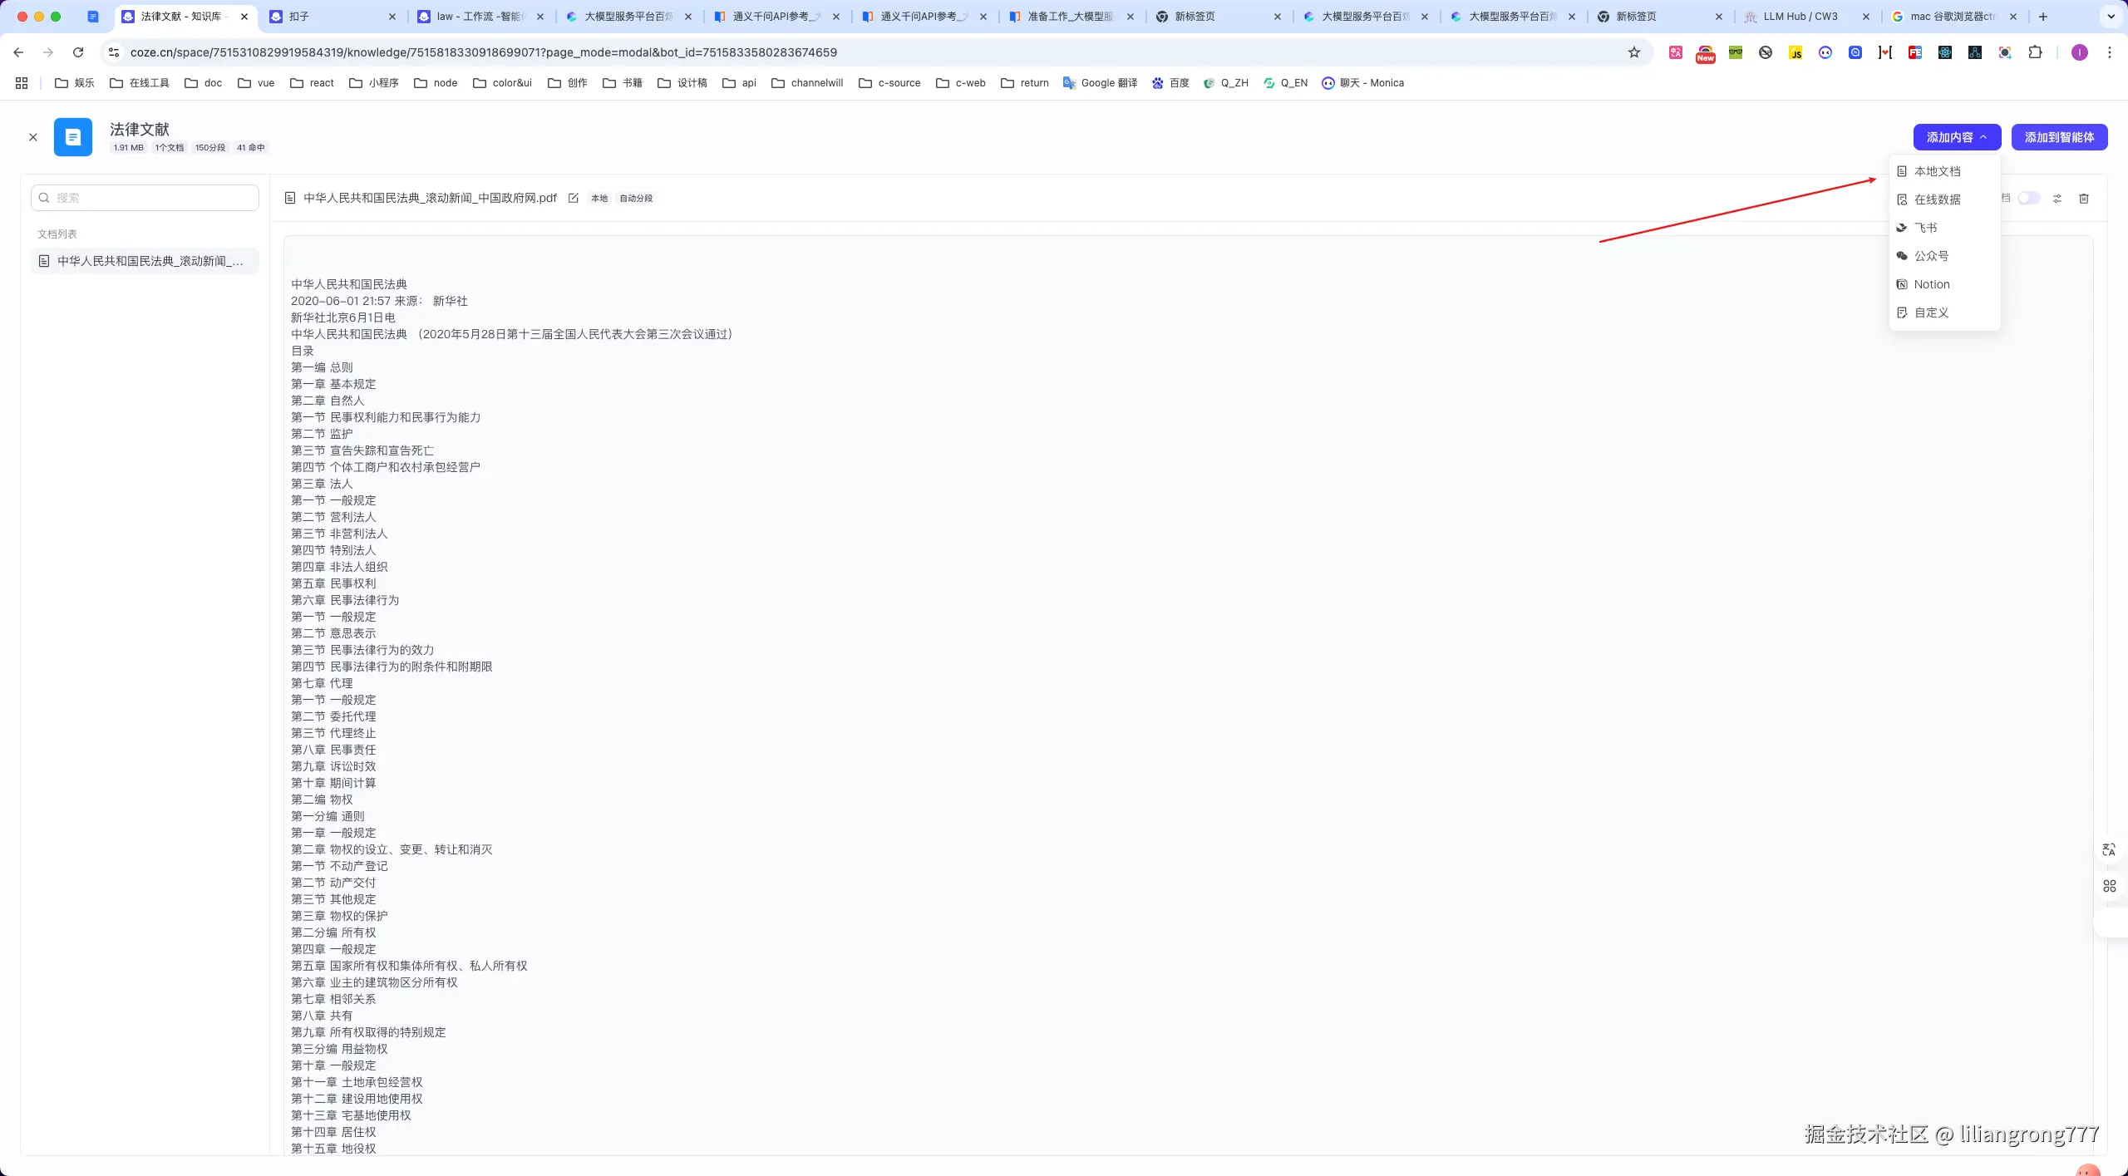This screenshot has height=1176, width=2128.
Task: Select the 中华人民共和国民法典 document in list
Action: pos(145,261)
